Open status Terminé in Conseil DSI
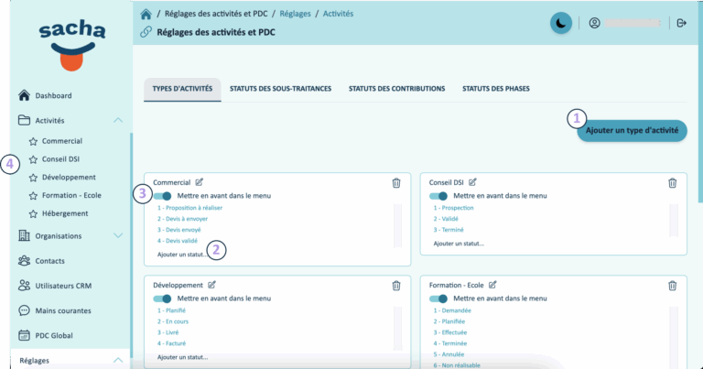The height and width of the screenshot is (369, 703). coord(449,230)
